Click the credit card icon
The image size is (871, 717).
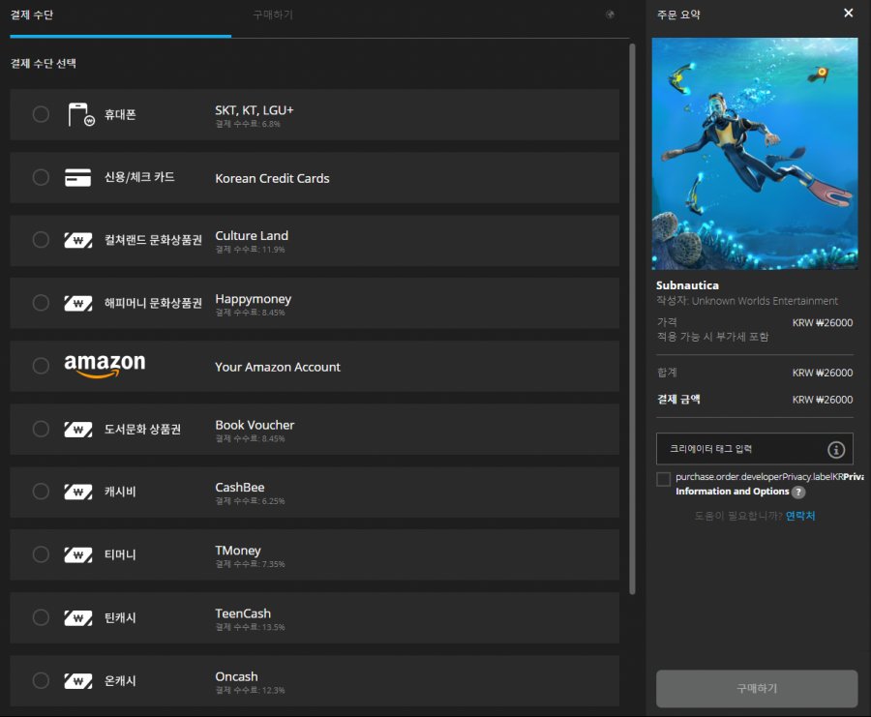click(x=78, y=178)
